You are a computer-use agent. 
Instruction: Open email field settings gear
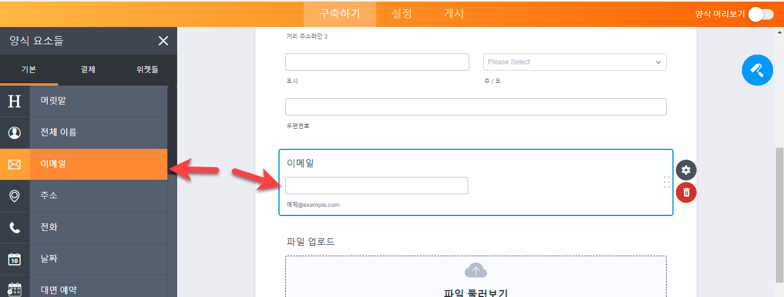686,170
